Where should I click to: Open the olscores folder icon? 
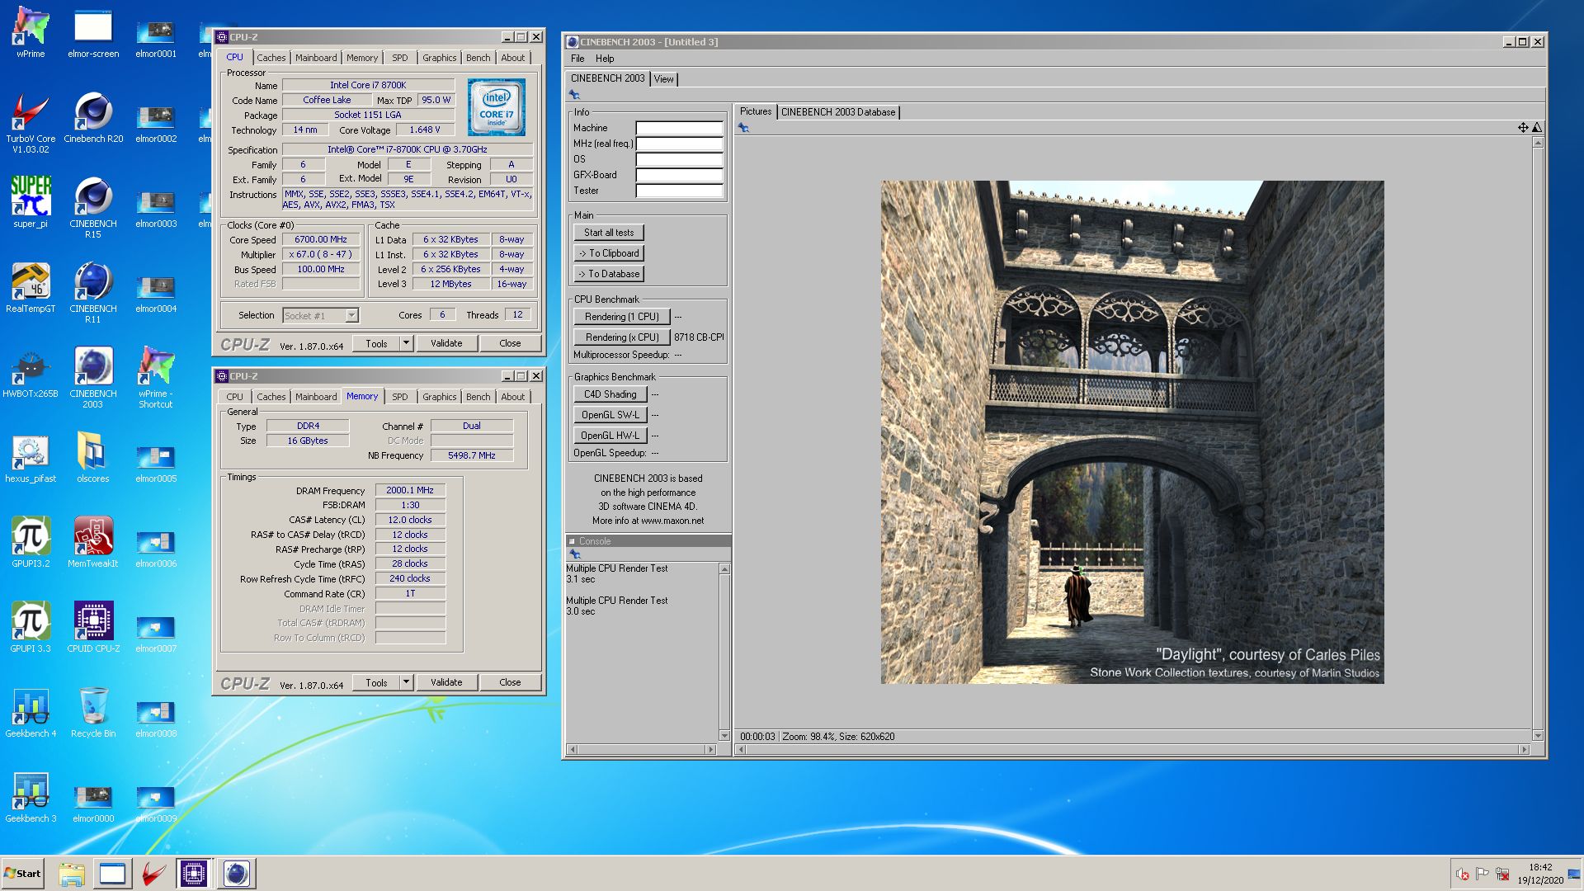93,458
